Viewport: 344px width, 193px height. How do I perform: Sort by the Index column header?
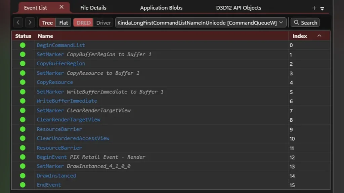coord(300,36)
